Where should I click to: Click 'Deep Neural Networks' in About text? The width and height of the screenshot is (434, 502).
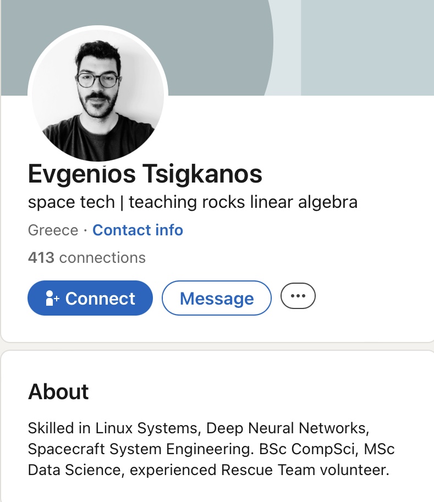pos(288,428)
